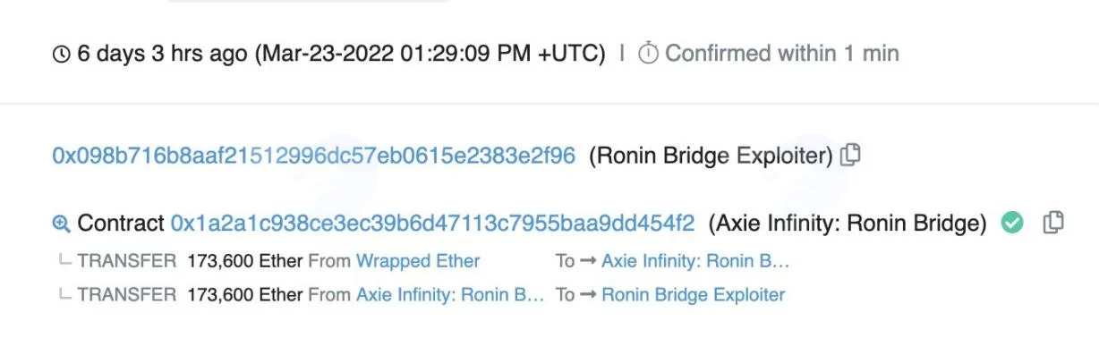1099x338 pixels.
Task: Open sender address 0x098b716b8aaf21512996dc57eb0615e2383e2f96
Action: [x=314, y=156]
